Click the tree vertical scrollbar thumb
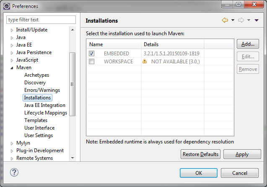267x187 pixels. 73,84
